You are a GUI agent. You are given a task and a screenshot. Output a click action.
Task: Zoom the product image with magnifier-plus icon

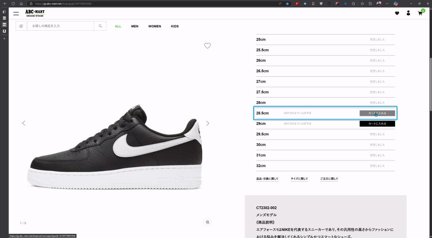coord(208,222)
